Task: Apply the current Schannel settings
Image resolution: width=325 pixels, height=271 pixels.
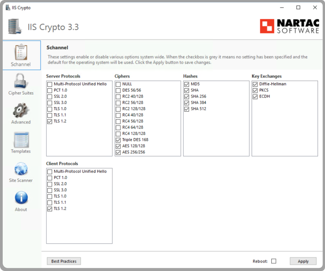Action: click(x=303, y=261)
